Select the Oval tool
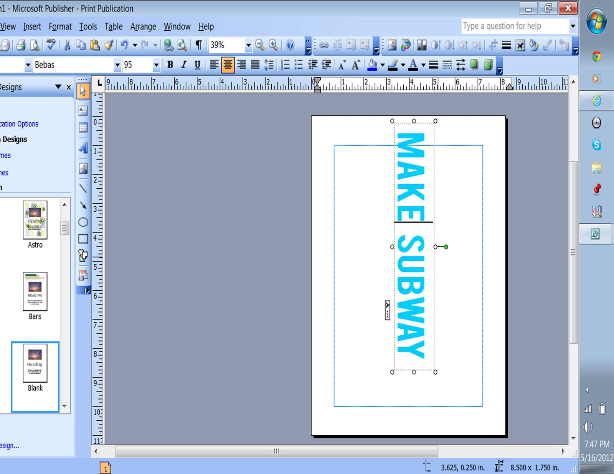The width and height of the screenshot is (614, 474). (x=83, y=222)
